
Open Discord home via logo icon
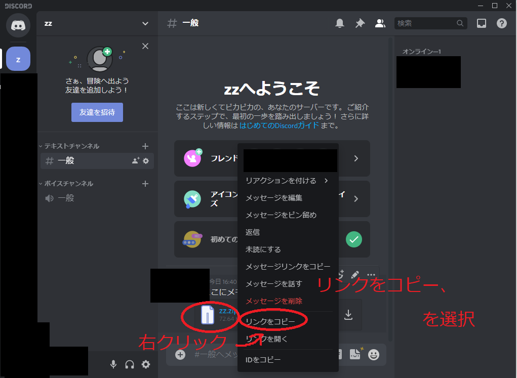click(18, 25)
